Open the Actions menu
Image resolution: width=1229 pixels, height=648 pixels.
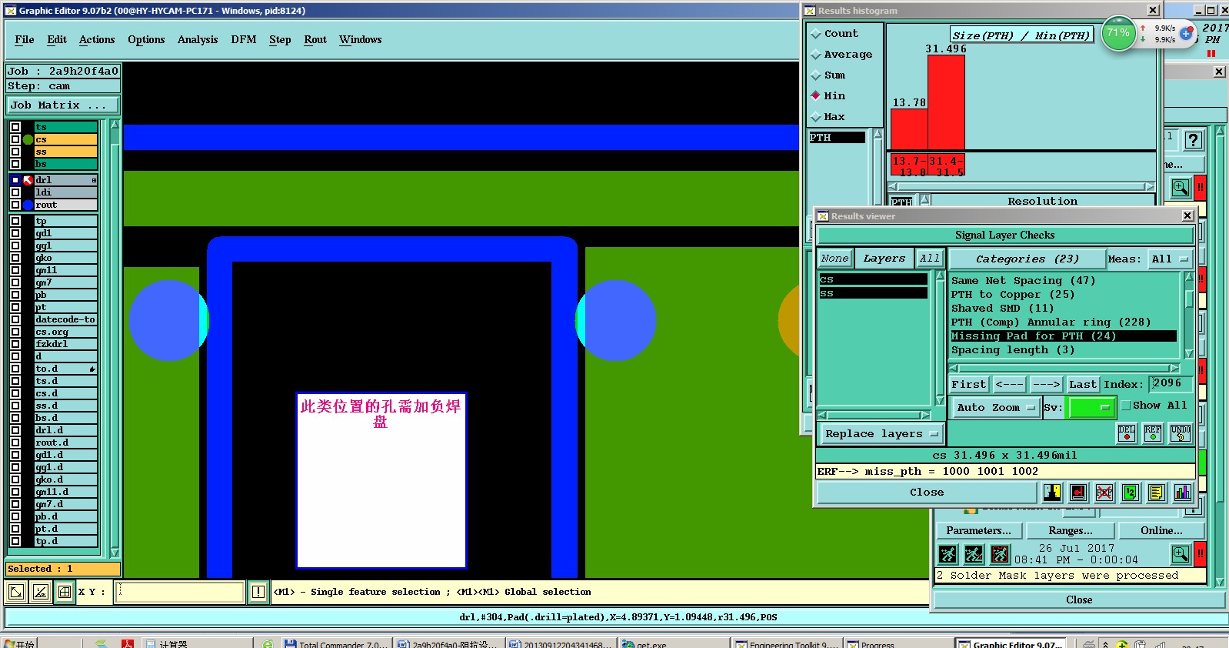(x=97, y=40)
